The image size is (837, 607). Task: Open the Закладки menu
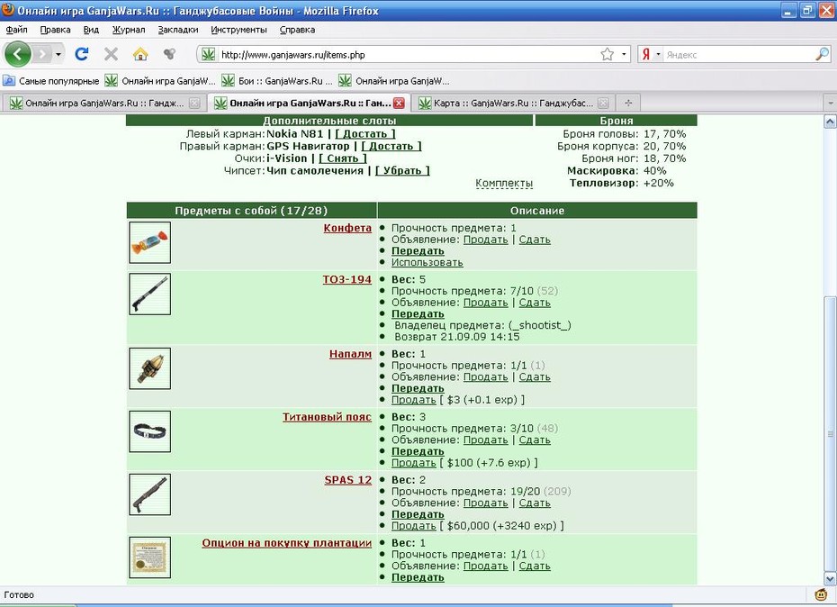(178, 30)
